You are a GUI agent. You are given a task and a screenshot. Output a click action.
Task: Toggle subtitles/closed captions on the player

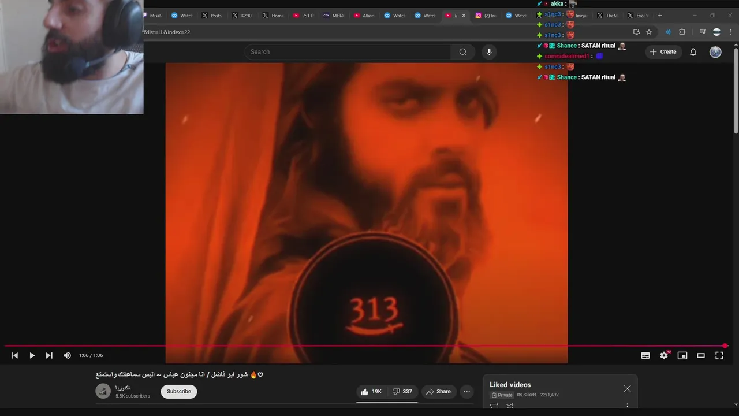point(645,356)
